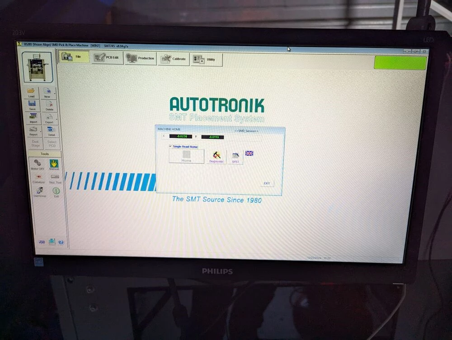This screenshot has width=452, height=340.
Task: Open the Production tab
Action: (x=141, y=58)
